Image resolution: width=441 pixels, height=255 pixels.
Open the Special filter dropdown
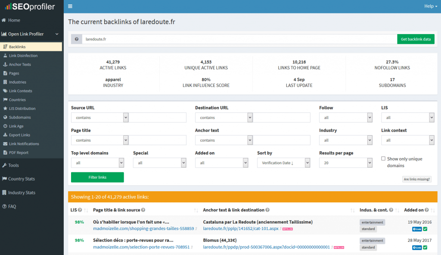point(159,163)
